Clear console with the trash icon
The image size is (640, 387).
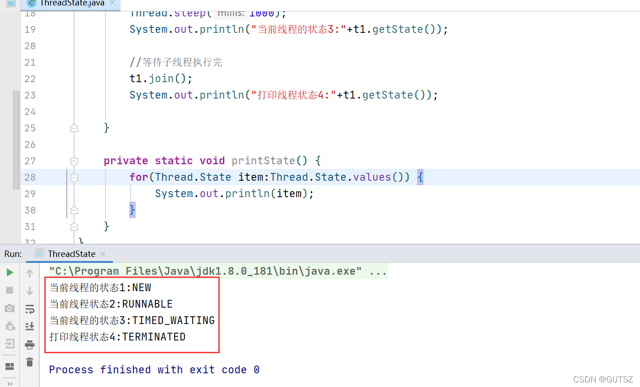tap(30, 362)
